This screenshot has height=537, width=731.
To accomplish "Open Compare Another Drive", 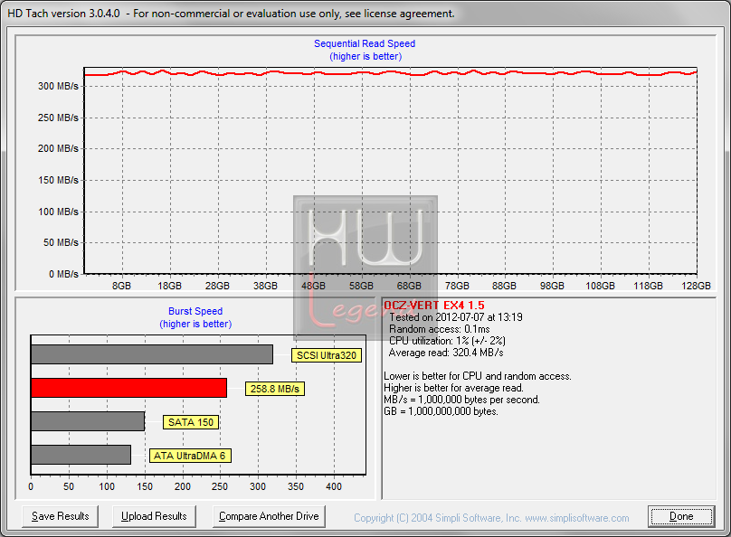I will pyautogui.click(x=269, y=516).
